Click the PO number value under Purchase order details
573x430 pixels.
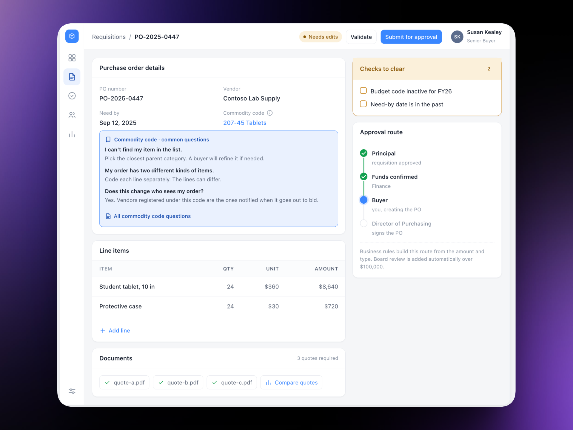[x=121, y=98]
